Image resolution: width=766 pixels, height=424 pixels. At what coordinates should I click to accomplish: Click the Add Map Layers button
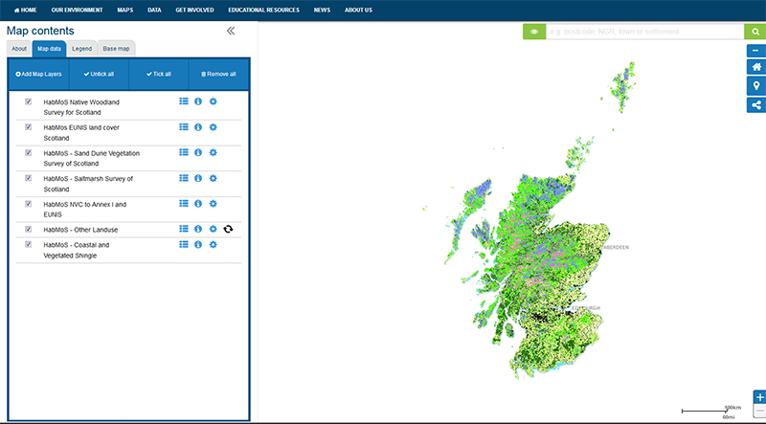coord(38,74)
